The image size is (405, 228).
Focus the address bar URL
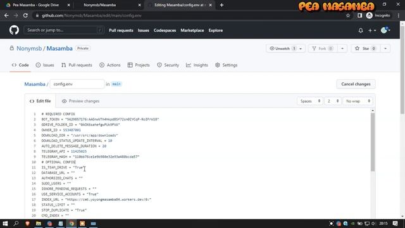pyautogui.click(x=91, y=15)
